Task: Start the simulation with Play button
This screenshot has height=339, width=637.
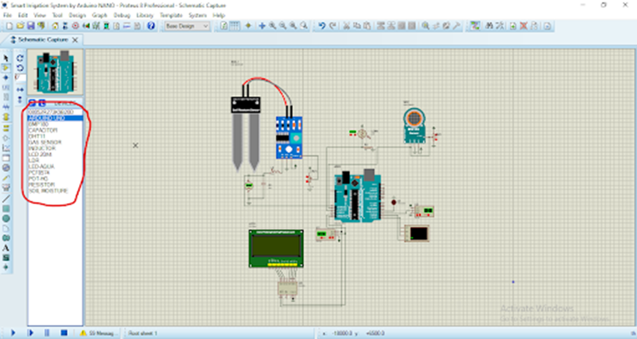Action: pyautogui.click(x=13, y=333)
